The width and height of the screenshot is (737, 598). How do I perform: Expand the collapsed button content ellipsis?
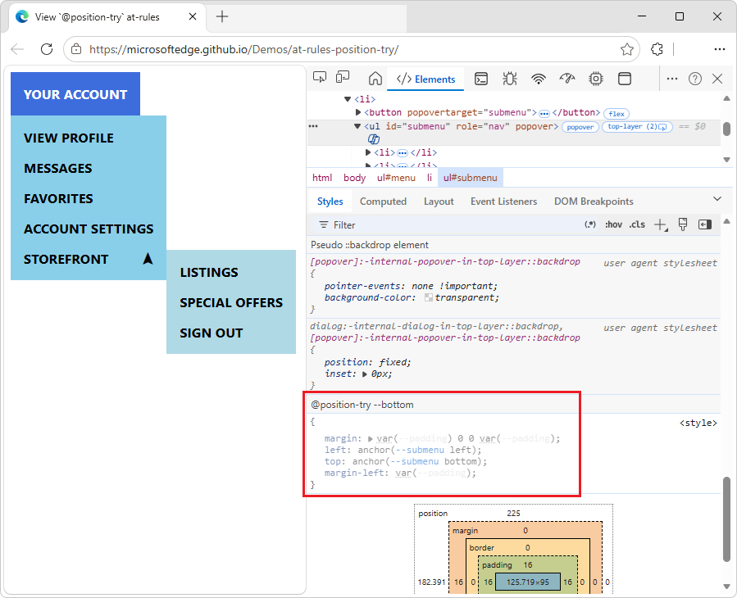coord(544,114)
